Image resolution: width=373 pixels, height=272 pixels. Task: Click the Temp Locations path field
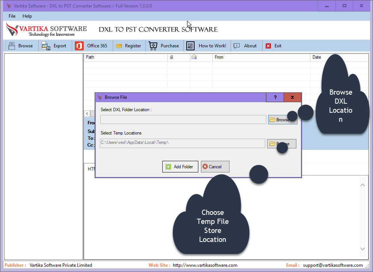click(x=183, y=143)
